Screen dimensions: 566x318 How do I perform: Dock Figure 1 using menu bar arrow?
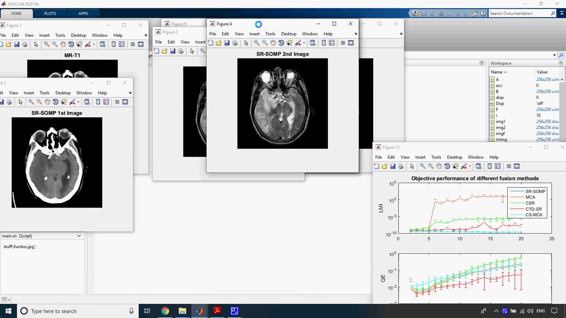[145, 35]
